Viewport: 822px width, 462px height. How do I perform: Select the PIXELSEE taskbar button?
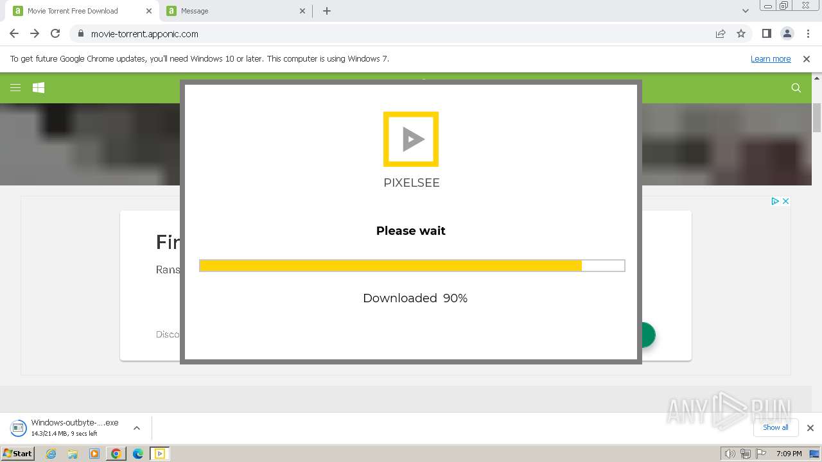pos(160,454)
